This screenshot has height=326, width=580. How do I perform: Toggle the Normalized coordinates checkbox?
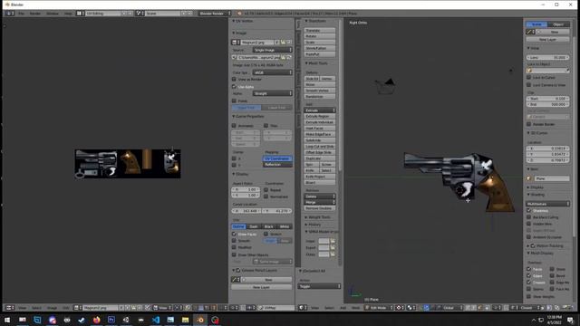(266, 197)
